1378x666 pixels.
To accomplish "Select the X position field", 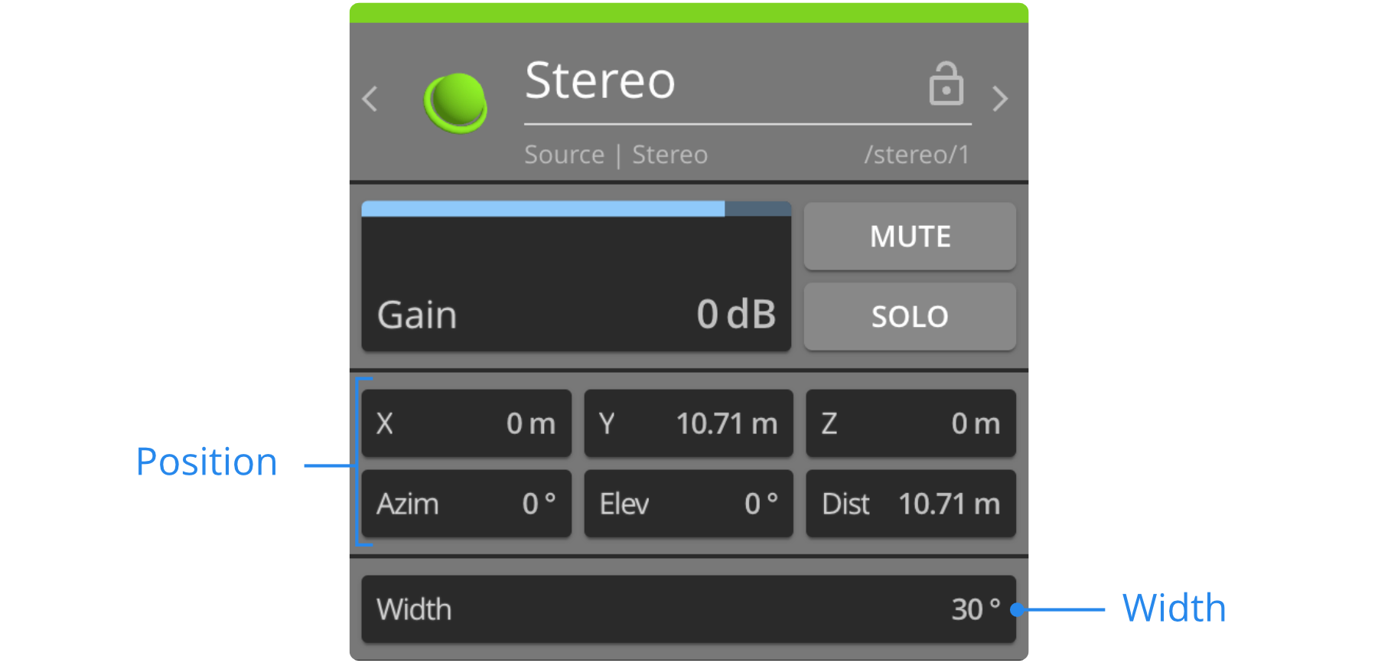I will (x=466, y=423).
